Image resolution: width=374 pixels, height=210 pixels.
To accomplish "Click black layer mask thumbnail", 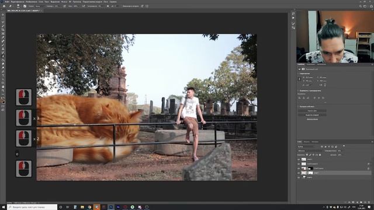I will pyautogui.click(x=310, y=169).
